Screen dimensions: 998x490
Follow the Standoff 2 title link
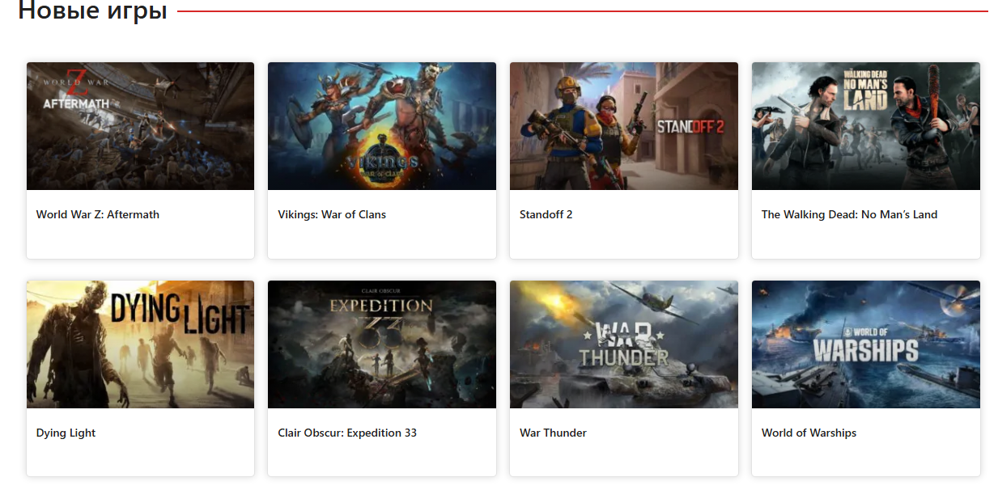(x=546, y=214)
